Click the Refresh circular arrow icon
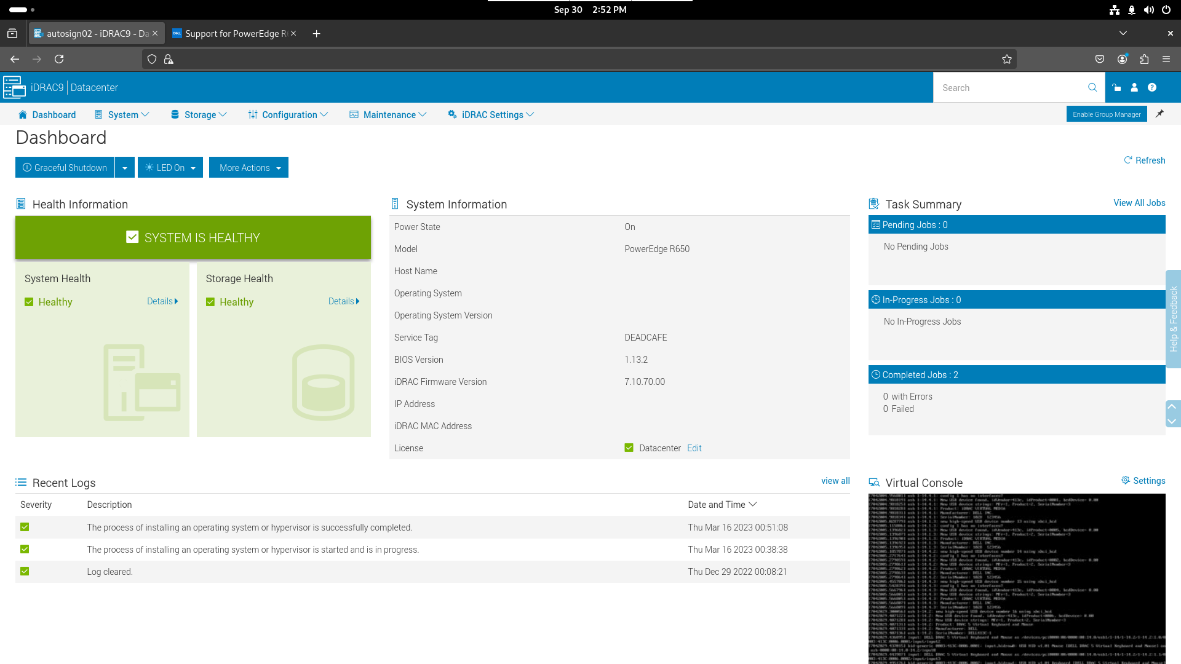The height and width of the screenshot is (664, 1181). coord(1127,160)
